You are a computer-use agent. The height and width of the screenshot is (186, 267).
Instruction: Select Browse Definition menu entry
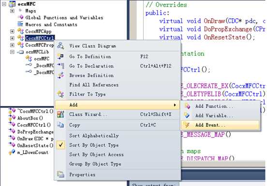click(x=118, y=75)
